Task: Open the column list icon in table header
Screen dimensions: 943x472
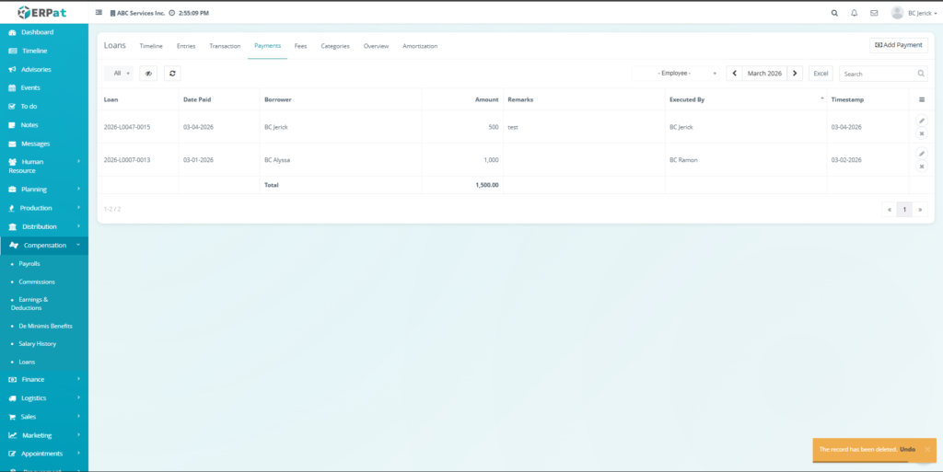Action: (x=921, y=99)
